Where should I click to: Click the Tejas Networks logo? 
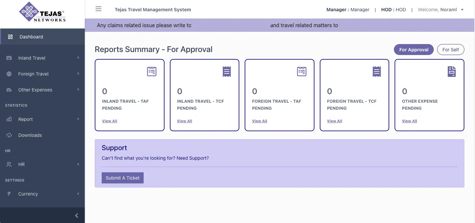(x=42, y=14)
